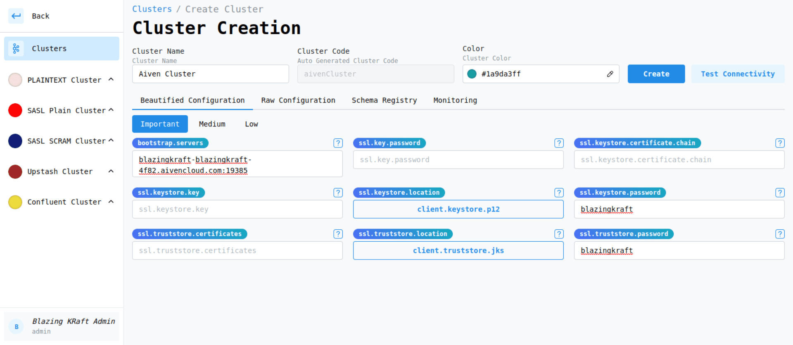This screenshot has height=345, width=793.
Task: Collapse the PLAINTEXT Cluster entry
Action: (x=111, y=79)
